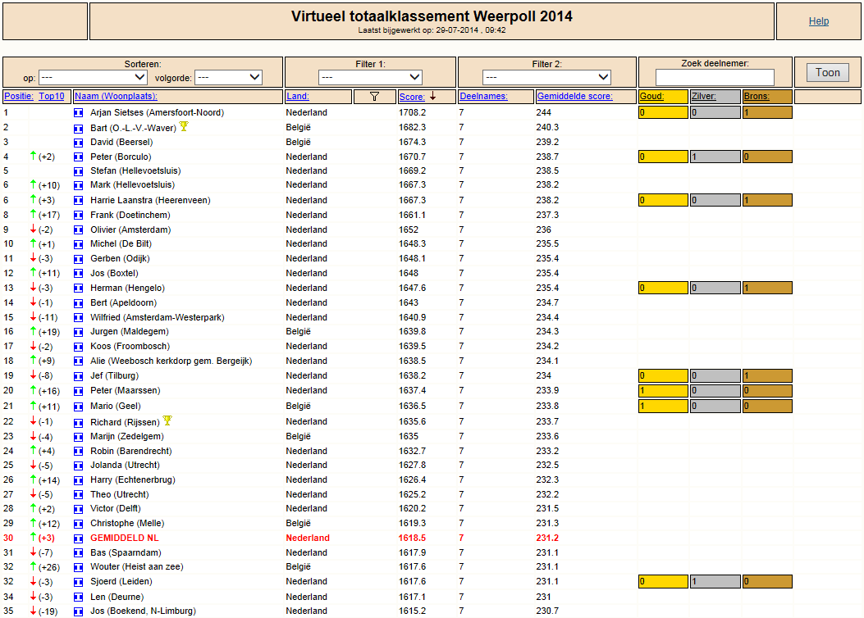Click the blue icon next to Frank (Doetinchem)
The image size is (864, 618).
(78, 216)
